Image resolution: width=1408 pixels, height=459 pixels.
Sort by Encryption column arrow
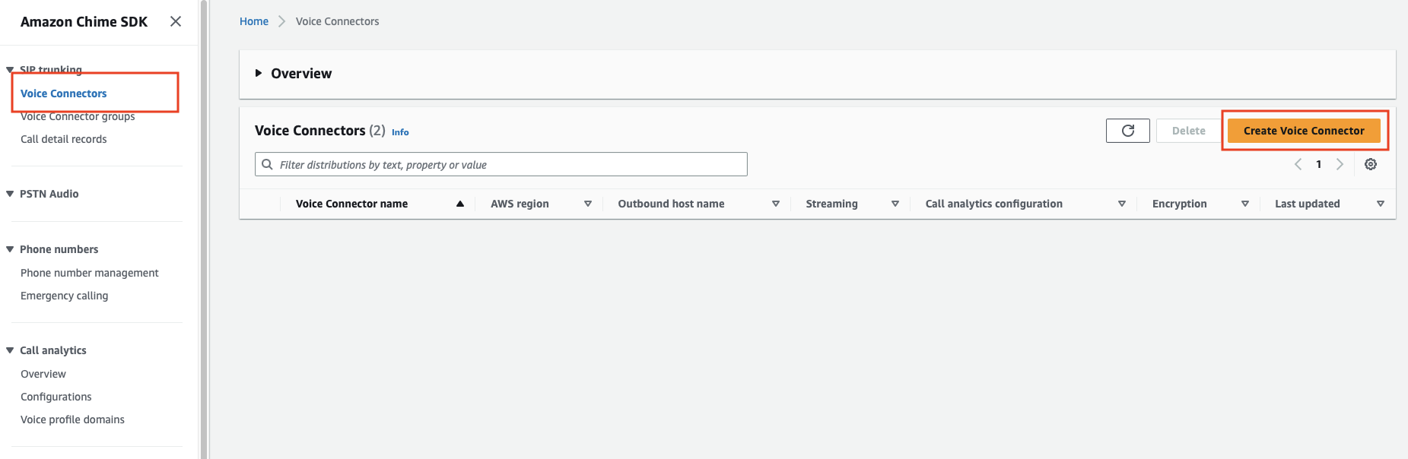[x=1245, y=204]
